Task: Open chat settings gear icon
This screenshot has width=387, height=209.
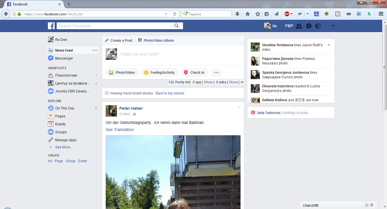Action: click(372, 205)
